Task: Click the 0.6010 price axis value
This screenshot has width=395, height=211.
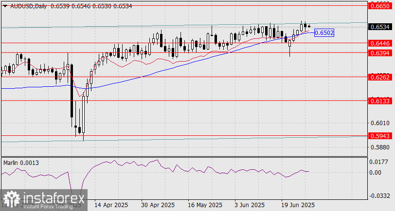Action: tap(379, 123)
